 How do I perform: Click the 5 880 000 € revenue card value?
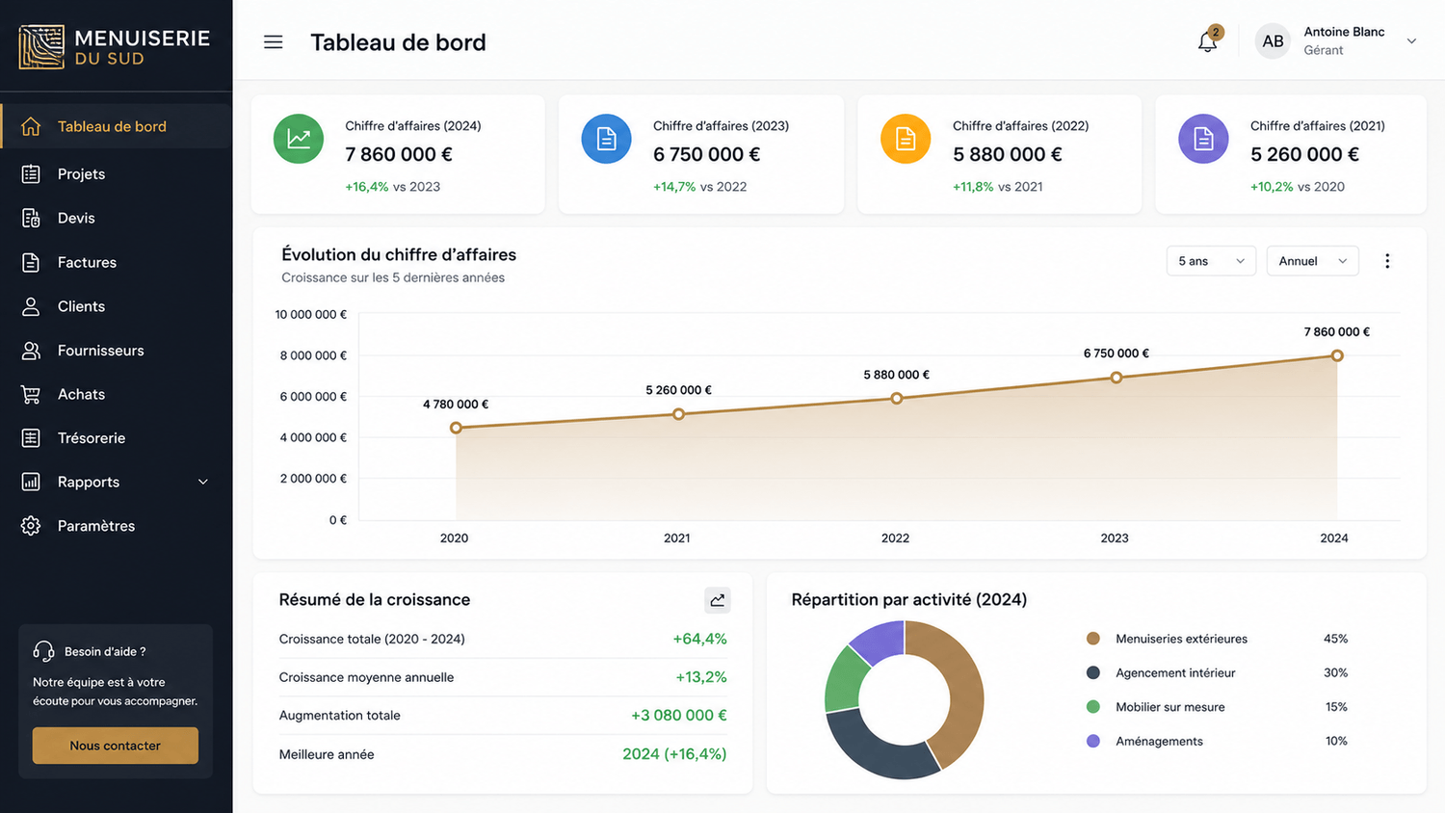pos(1007,154)
